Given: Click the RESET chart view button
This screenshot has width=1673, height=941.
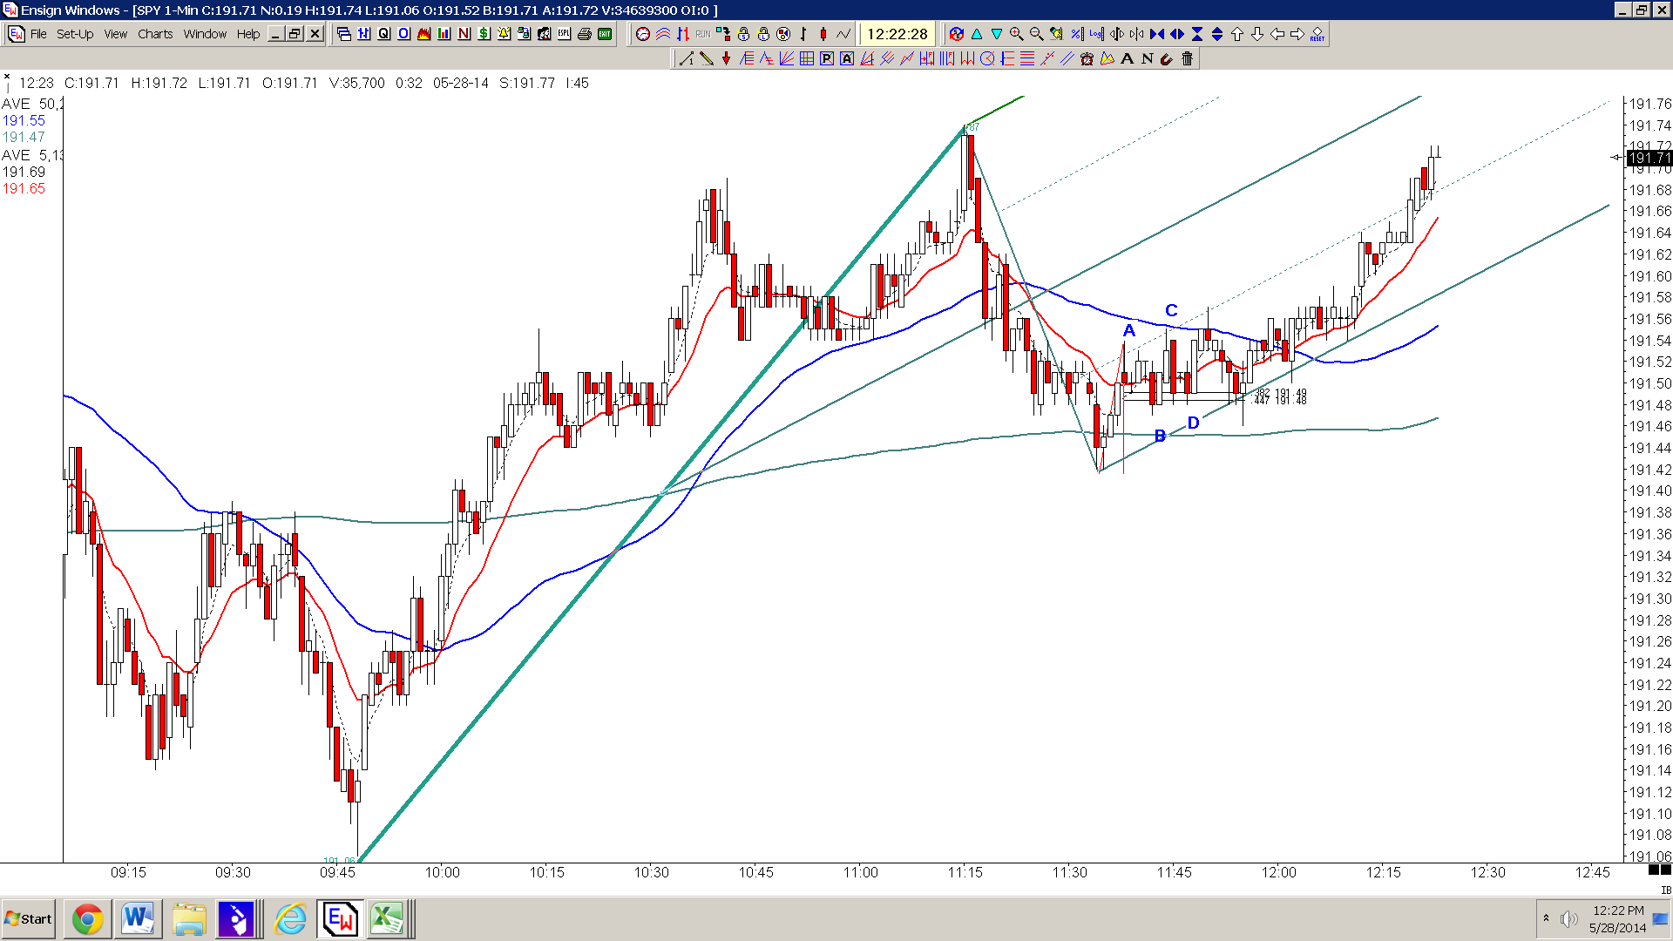Looking at the screenshot, I should tap(1317, 34).
